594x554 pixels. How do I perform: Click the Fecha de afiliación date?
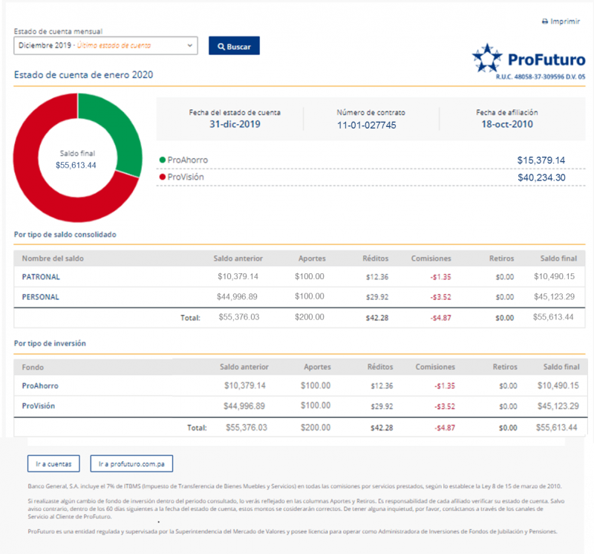[x=507, y=125]
